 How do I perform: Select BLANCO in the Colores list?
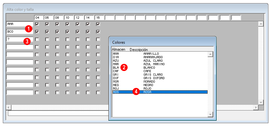pyautogui.click(x=160, y=67)
